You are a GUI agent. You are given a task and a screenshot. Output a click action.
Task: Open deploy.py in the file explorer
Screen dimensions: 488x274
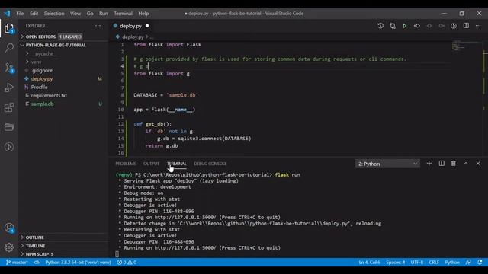click(x=42, y=78)
